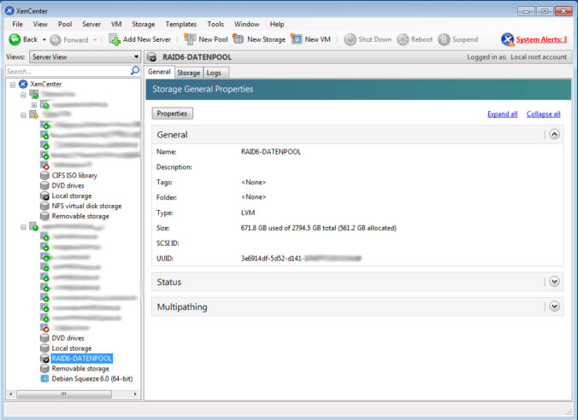
Task: Open the Tools menu
Action: pyautogui.click(x=215, y=24)
